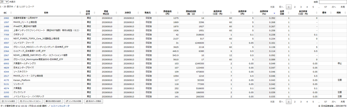Sort by 貸借申込日 column arrows
This screenshot has width=347, height=107.
click(116, 13)
